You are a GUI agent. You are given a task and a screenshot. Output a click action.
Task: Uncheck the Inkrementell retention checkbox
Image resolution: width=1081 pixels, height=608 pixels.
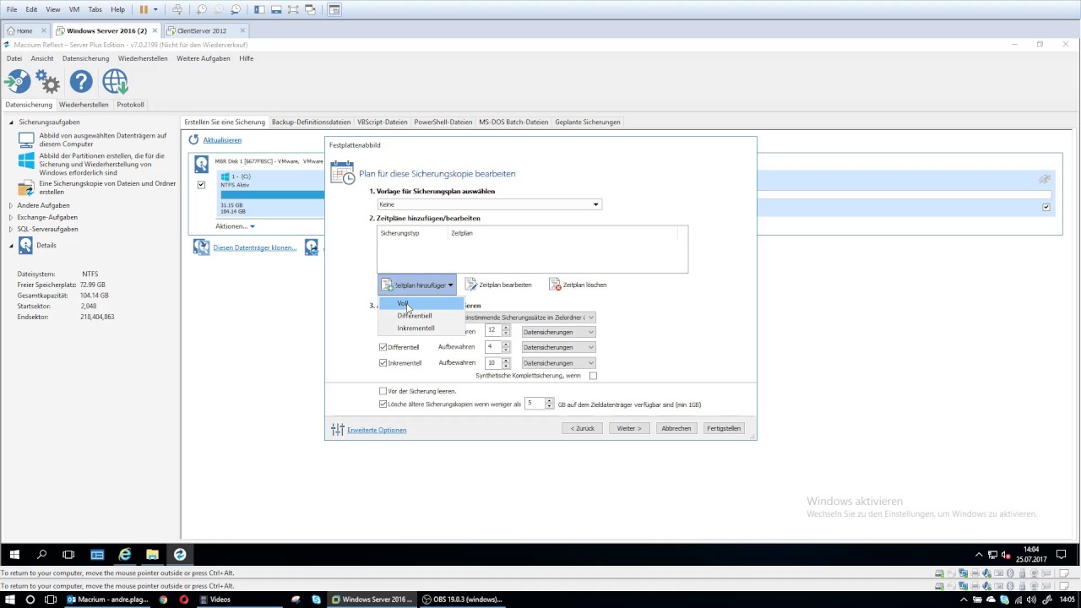(383, 363)
